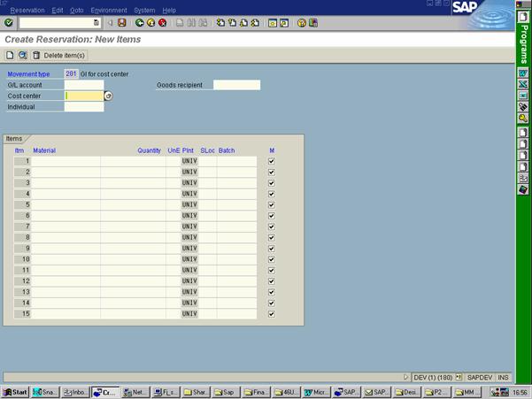532x399 pixels.
Task: Switch to the Micr... taskbar window
Action: click(x=315, y=392)
